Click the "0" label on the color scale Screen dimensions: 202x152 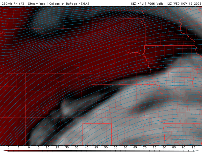click(9, 147)
